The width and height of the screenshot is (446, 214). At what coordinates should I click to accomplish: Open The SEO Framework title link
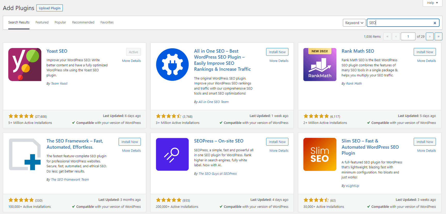click(75, 144)
